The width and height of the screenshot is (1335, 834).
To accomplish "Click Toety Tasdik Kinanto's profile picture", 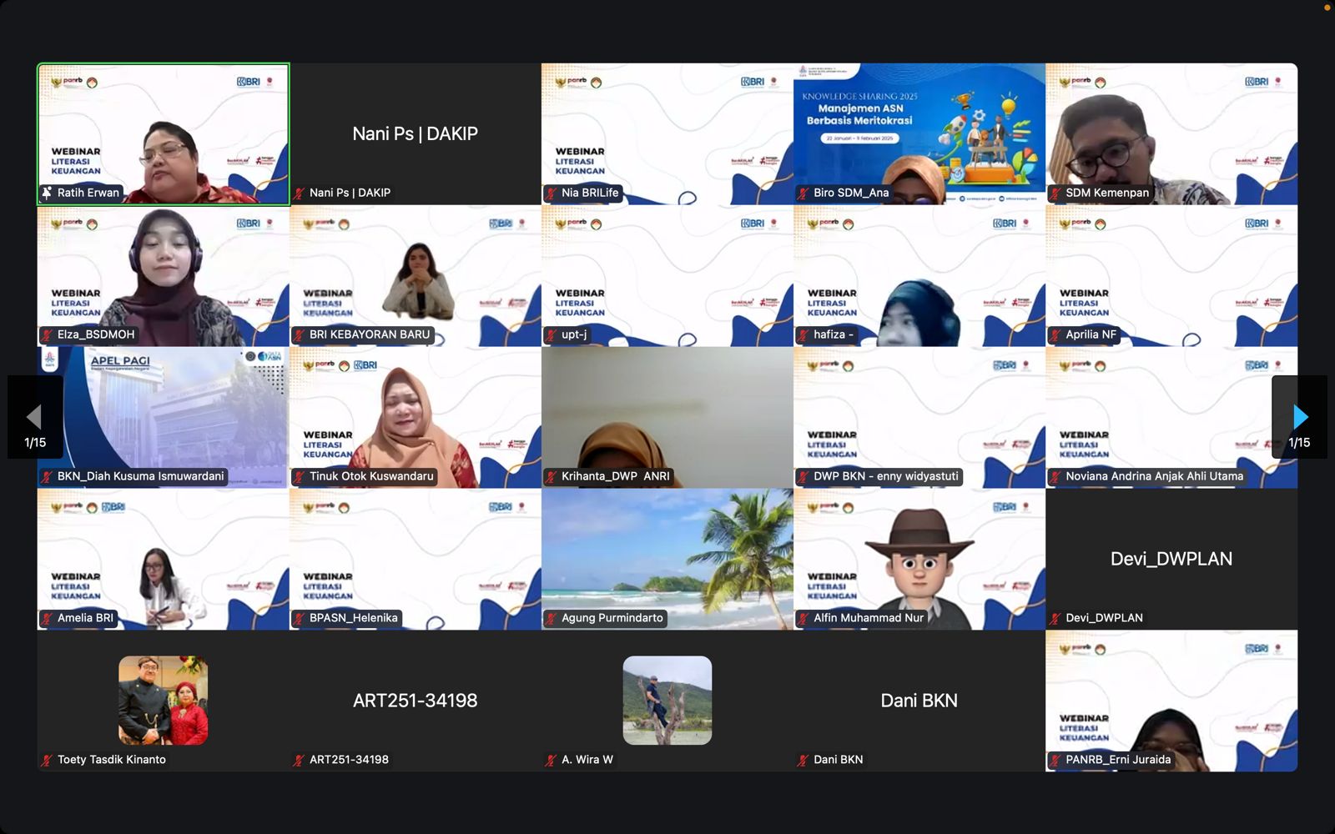I will click(x=163, y=700).
